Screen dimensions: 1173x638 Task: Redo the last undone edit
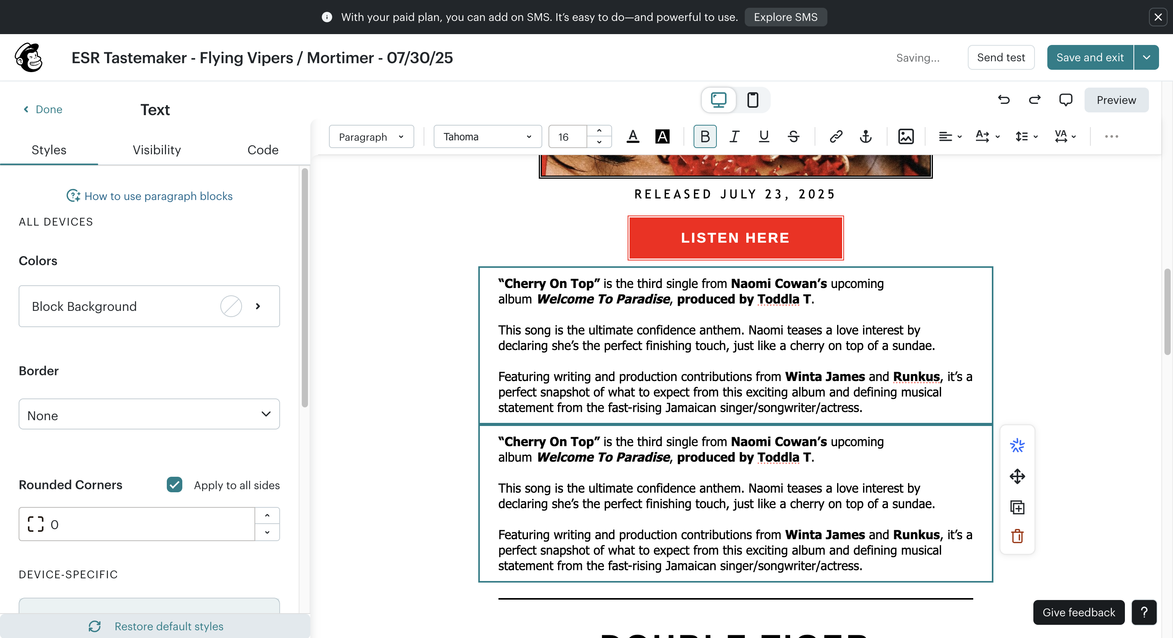[1035, 100]
